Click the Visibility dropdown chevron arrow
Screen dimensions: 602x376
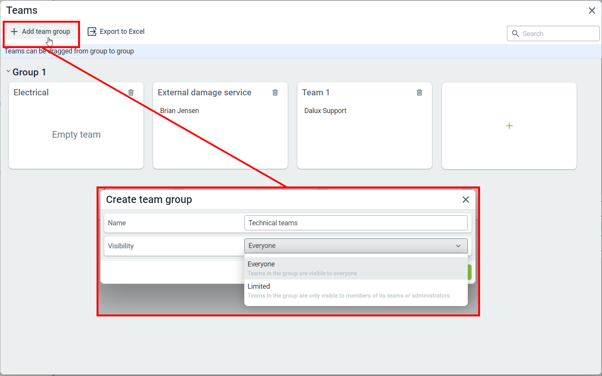coord(458,246)
